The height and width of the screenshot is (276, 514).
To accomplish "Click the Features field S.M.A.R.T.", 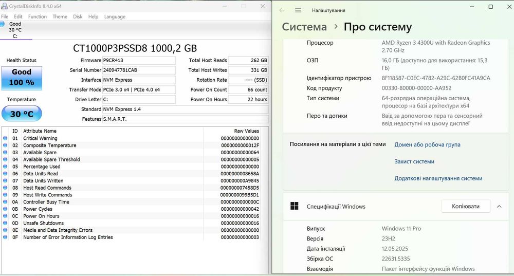I will [186, 119].
